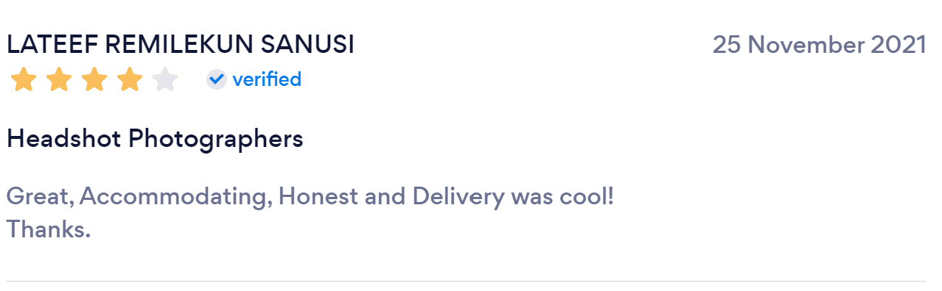The height and width of the screenshot is (291, 942).
Task: Click the horizontal divider below the review
Action: pyautogui.click(x=466, y=281)
